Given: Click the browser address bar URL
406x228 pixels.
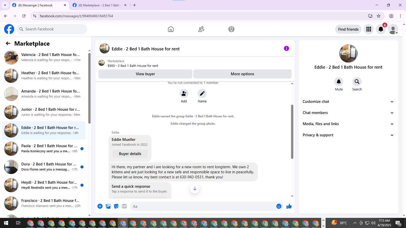Looking at the screenshot, I should click(76, 16).
